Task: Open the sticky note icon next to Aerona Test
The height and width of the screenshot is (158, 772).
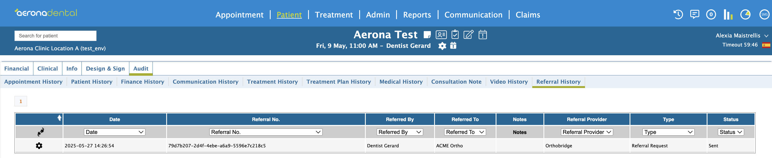Action: tap(427, 35)
